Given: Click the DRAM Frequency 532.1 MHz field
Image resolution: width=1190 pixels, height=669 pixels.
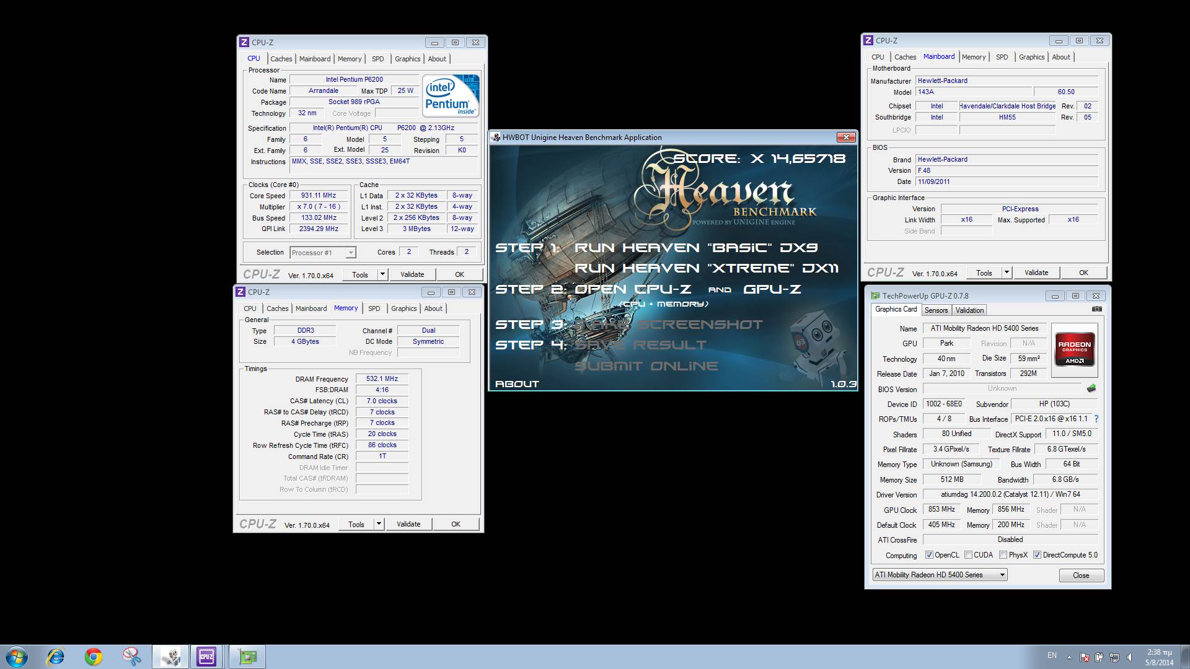Looking at the screenshot, I should coord(382,378).
